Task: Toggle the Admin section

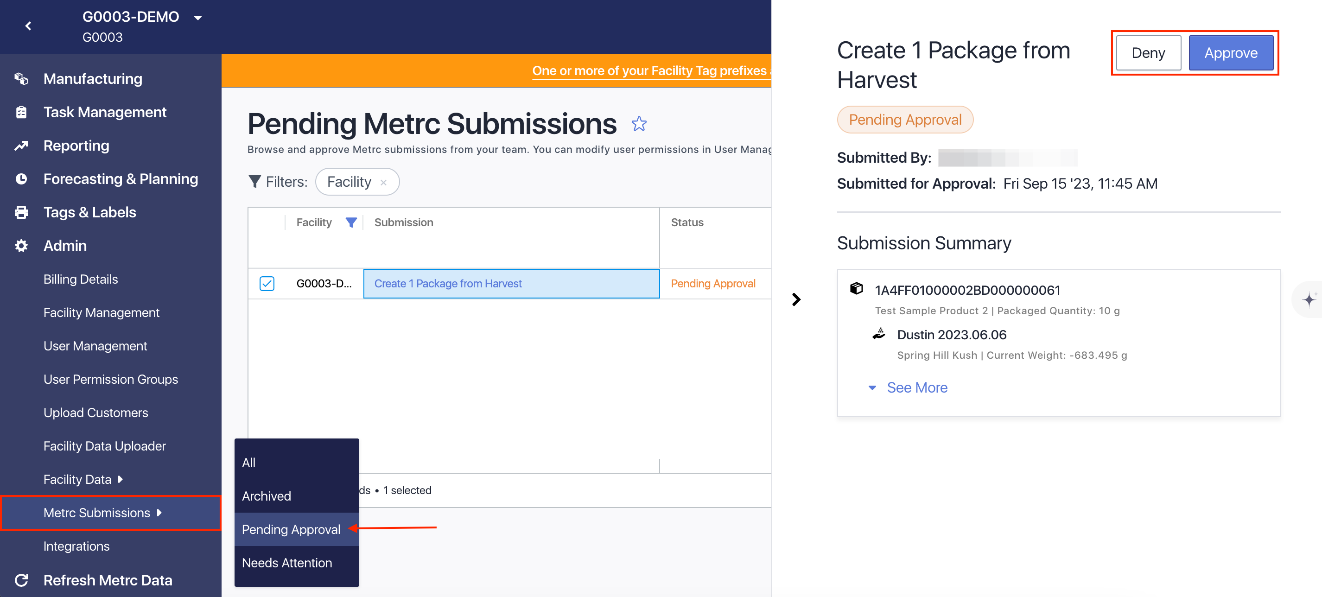Action: pyautogui.click(x=65, y=245)
